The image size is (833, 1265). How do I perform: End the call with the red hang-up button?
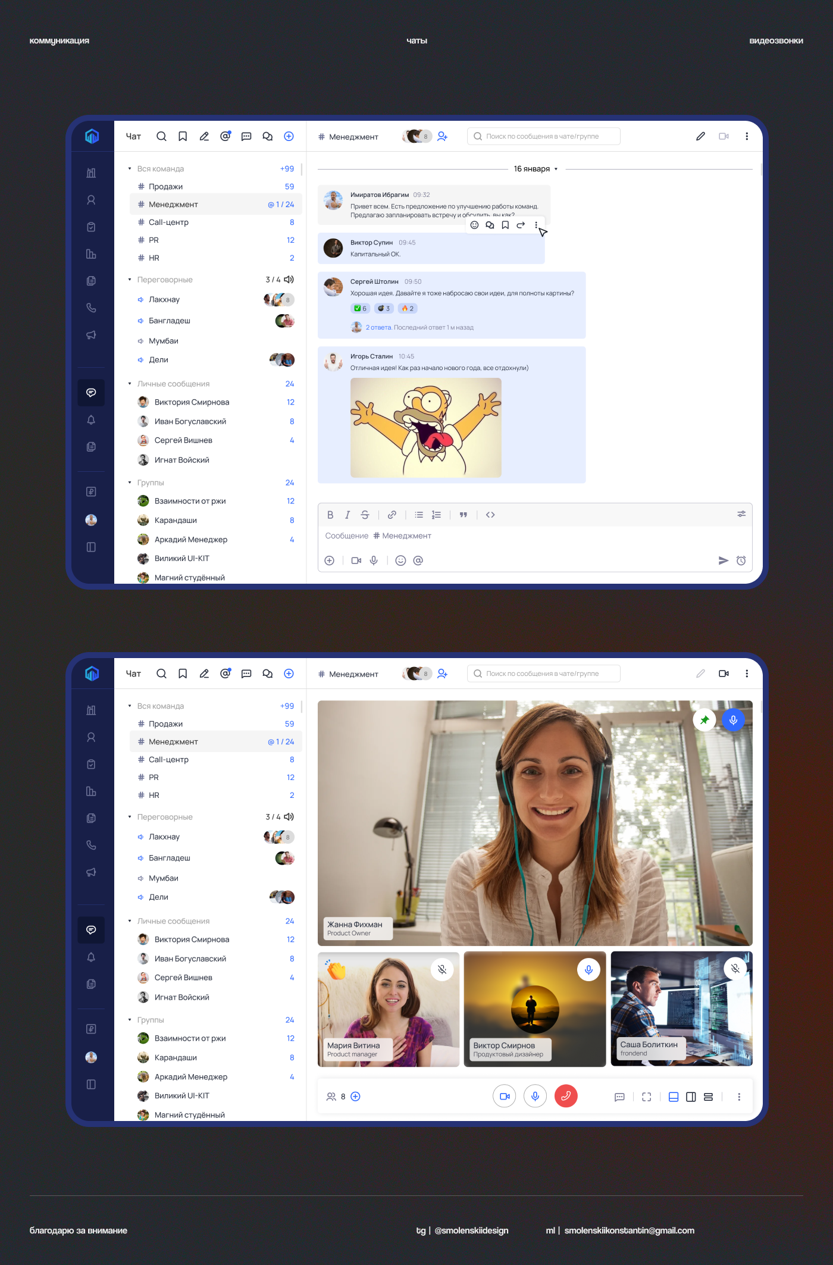[x=565, y=1096]
